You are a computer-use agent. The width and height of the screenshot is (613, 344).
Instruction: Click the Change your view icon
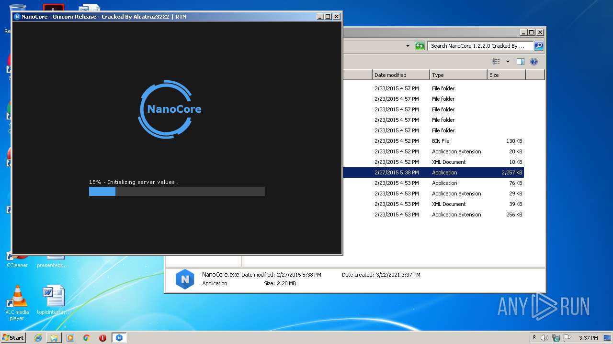coord(496,62)
